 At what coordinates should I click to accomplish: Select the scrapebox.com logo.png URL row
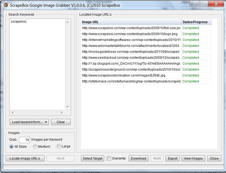tap(146, 34)
